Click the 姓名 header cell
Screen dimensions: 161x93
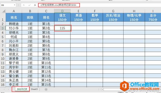pos(14,17)
